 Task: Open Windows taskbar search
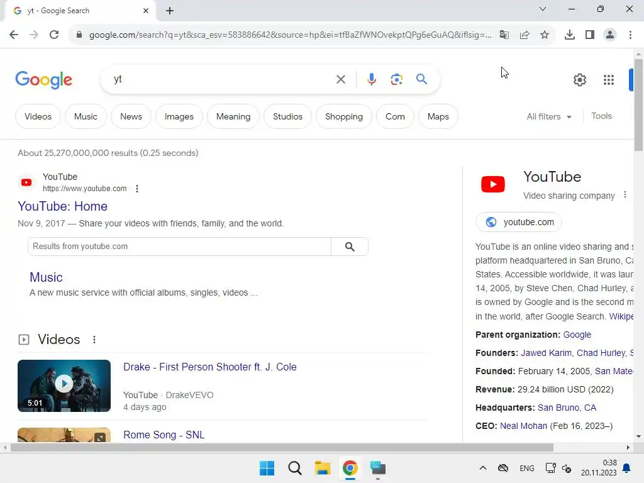click(294, 468)
